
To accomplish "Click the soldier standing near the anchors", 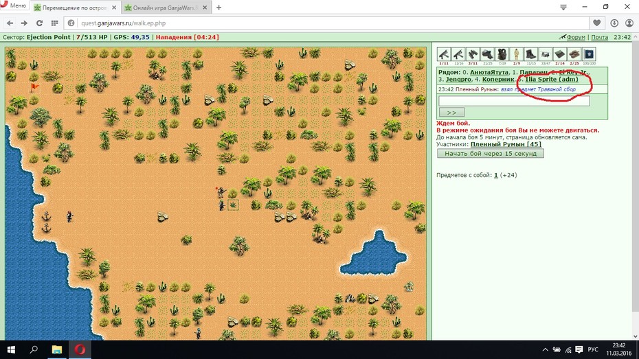I will pos(69,216).
